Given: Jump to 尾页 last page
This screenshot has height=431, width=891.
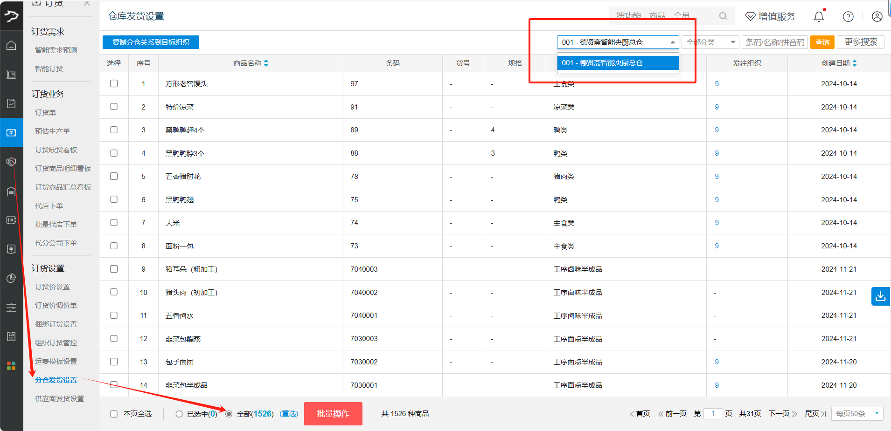Looking at the screenshot, I should pyautogui.click(x=815, y=414).
